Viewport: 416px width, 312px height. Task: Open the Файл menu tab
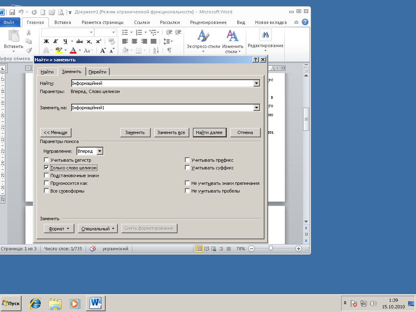click(x=9, y=22)
